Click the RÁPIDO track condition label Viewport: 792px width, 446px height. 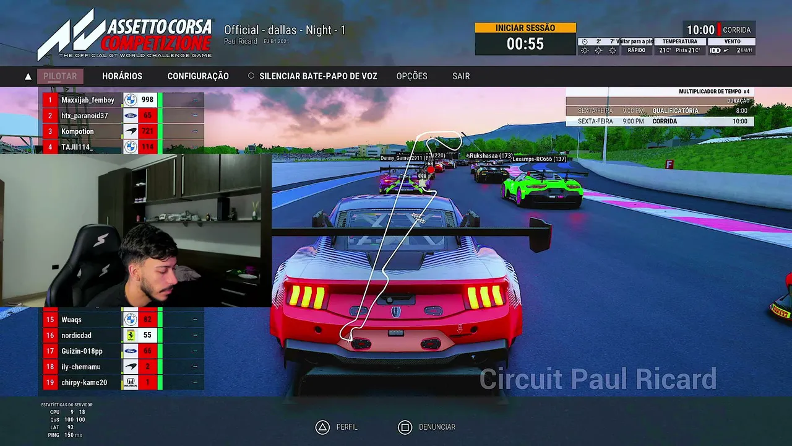pos(636,50)
